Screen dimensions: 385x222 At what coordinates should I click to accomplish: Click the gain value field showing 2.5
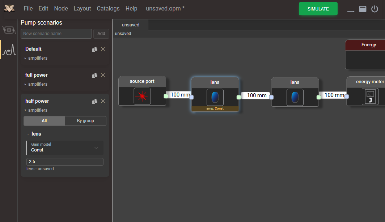coord(65,162)
